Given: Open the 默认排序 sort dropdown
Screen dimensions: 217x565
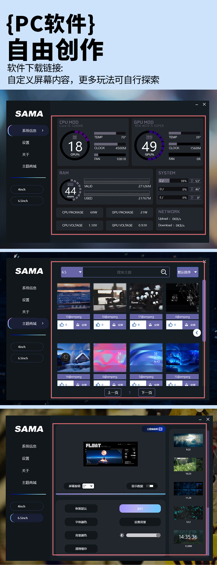Looking at the screenshot, I should 188,272.
